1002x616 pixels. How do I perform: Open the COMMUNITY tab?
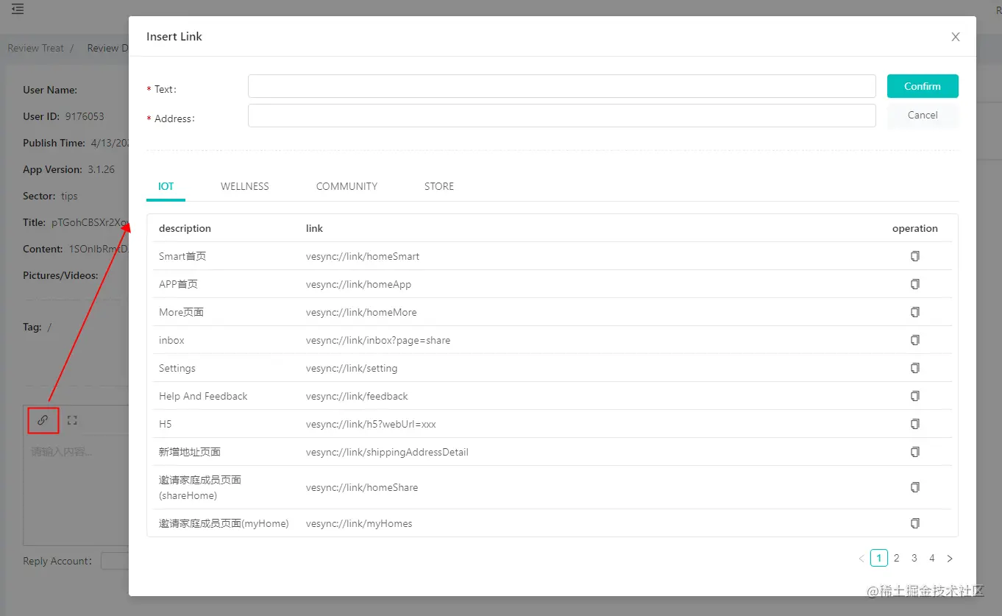[x=347, y=185]
